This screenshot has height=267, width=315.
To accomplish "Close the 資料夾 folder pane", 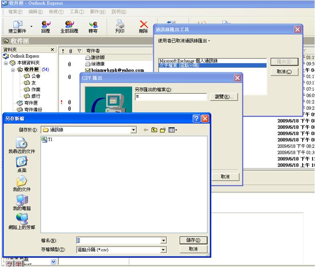I will [52, 49].
